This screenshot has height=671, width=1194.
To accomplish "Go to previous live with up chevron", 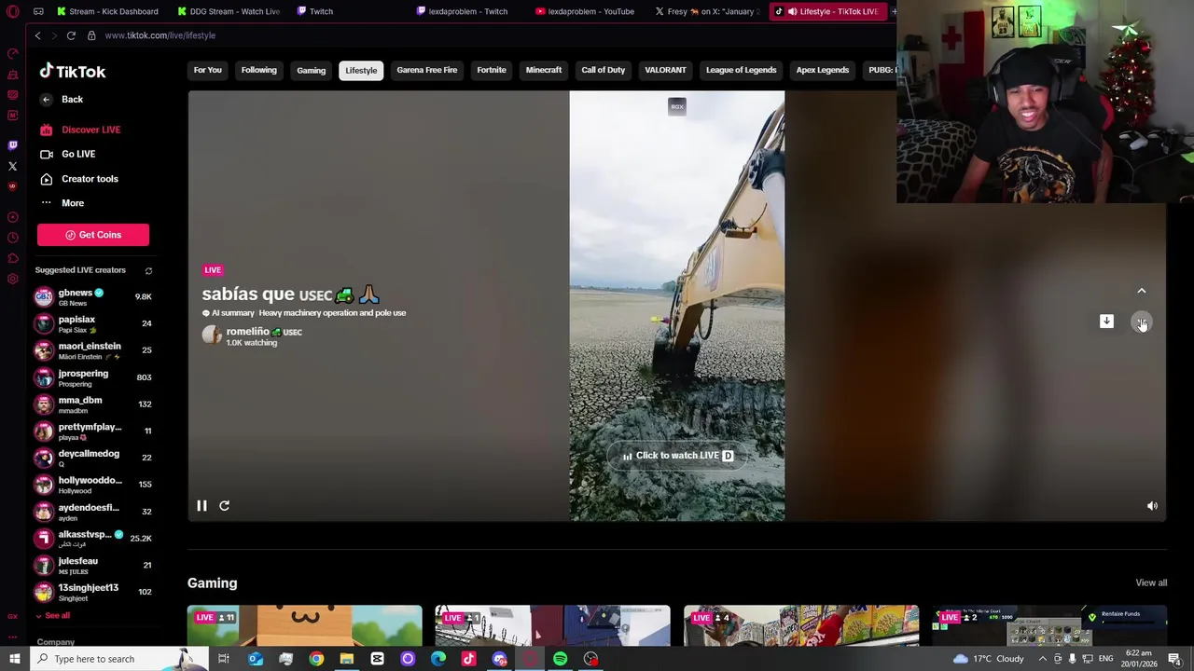I will click(x=1141, y=291).
